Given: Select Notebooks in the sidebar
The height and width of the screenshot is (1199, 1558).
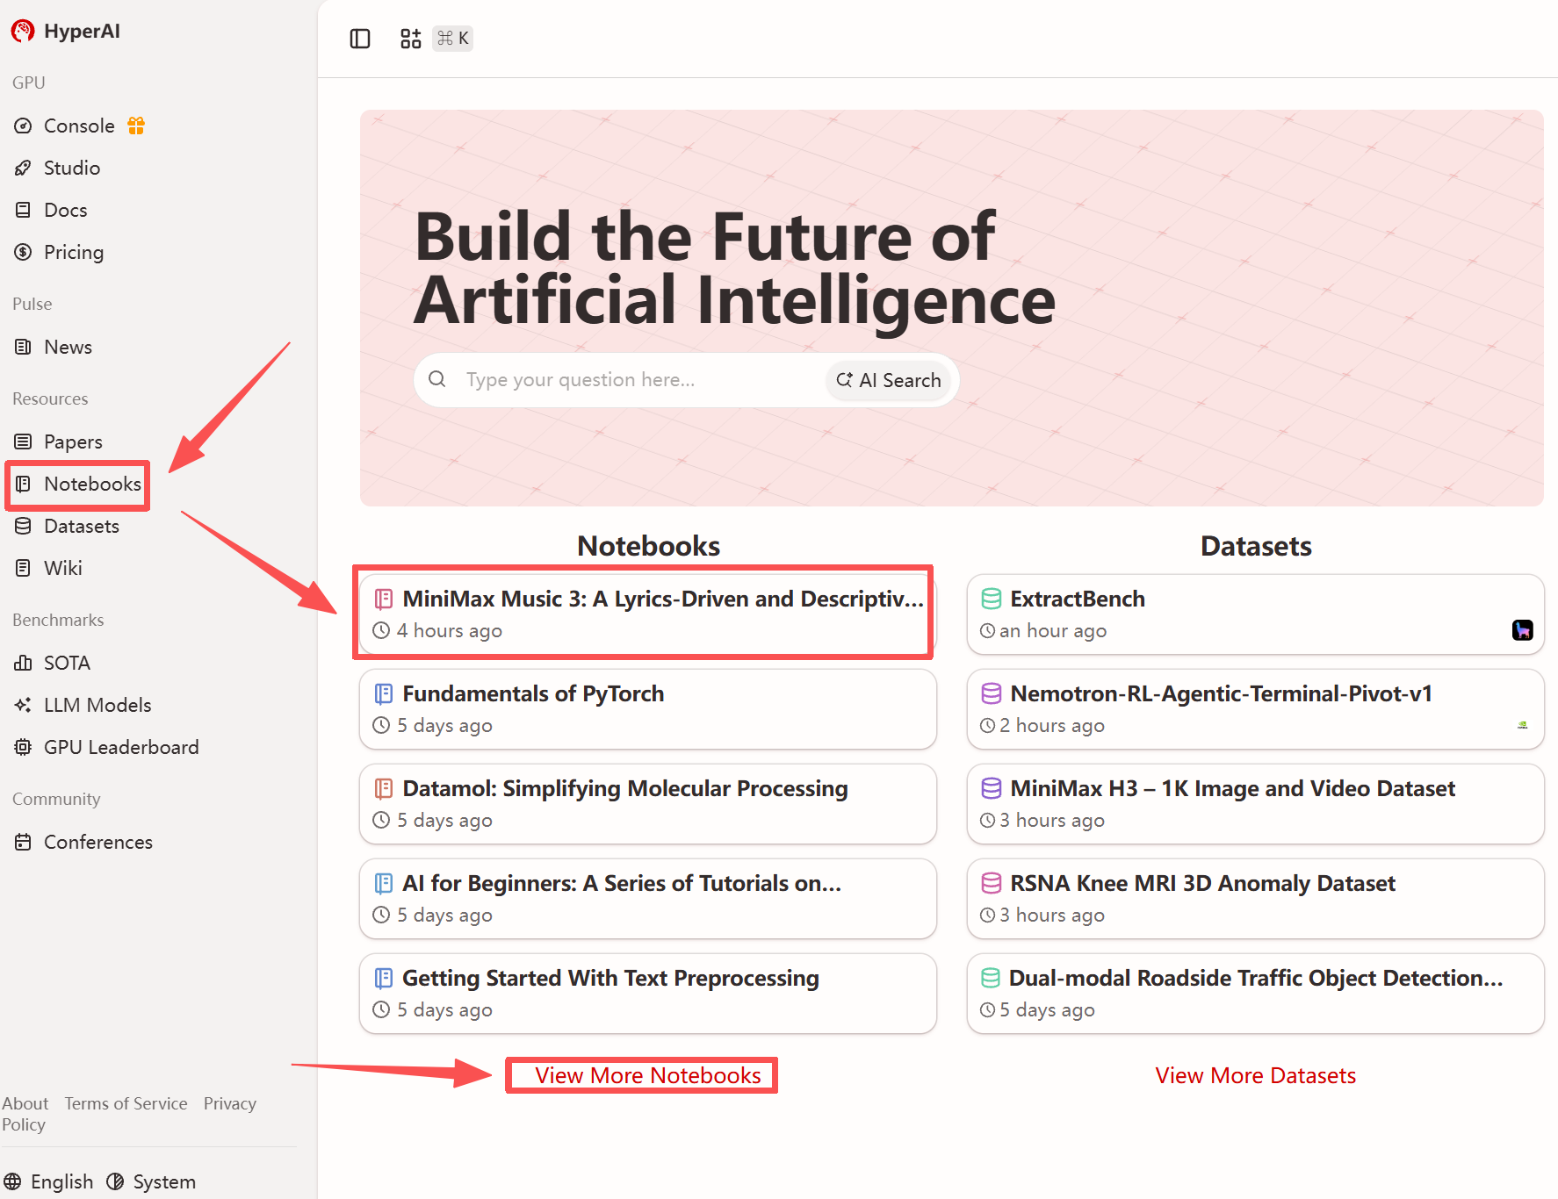Looking at the screenshot, I should (78, 484).
